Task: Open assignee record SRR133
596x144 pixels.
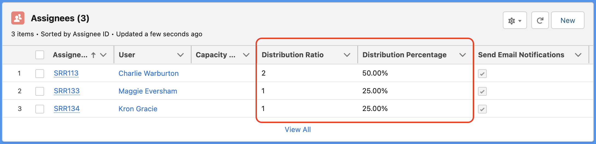Action: pos(67,91)
